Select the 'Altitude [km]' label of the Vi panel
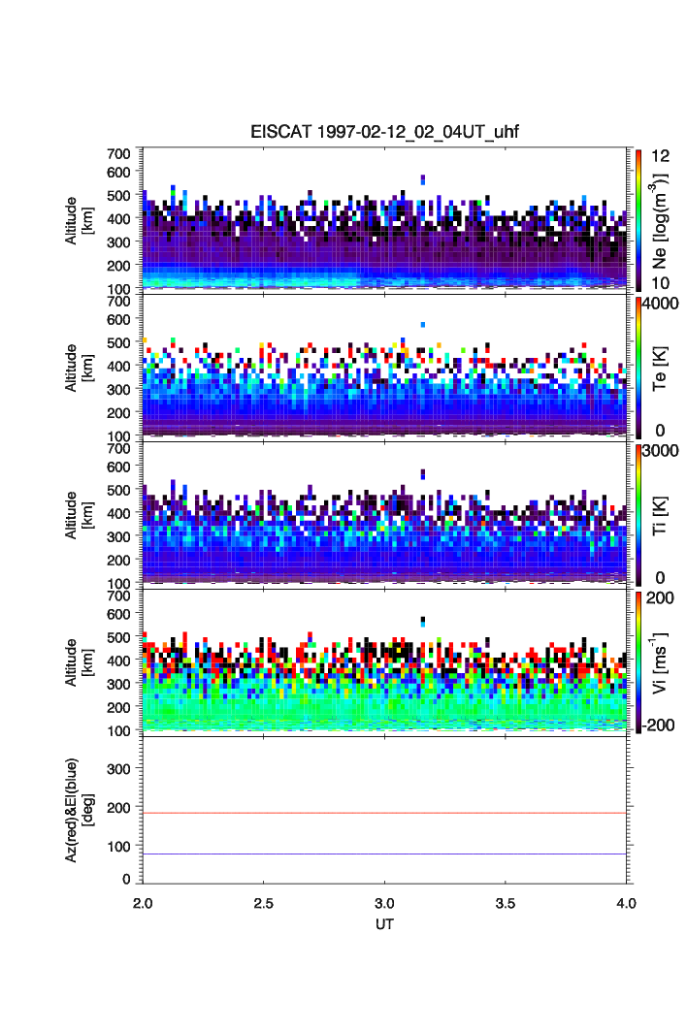This screenshot has height=1031, width=687. pyautogui.click(x=79, y=662)
